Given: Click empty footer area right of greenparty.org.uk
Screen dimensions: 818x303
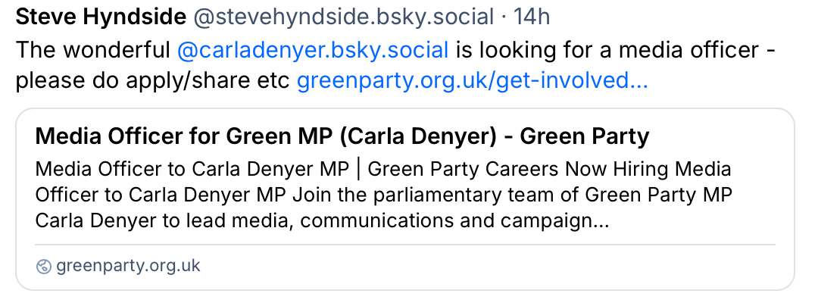Looking at the screenshot, I should (x=492, y=266).
